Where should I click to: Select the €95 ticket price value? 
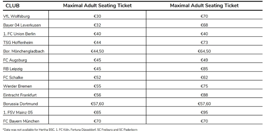click(204, 112)
